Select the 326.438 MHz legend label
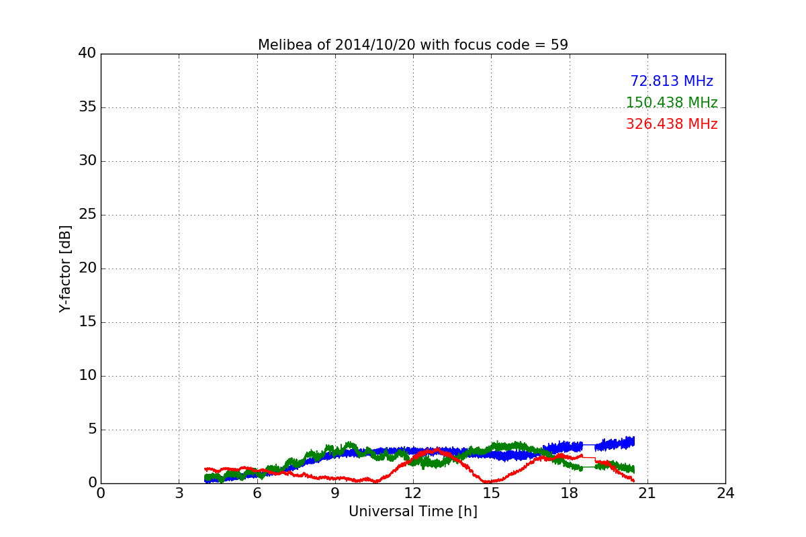This screenshot has width=806, height=537. [672, 124]
